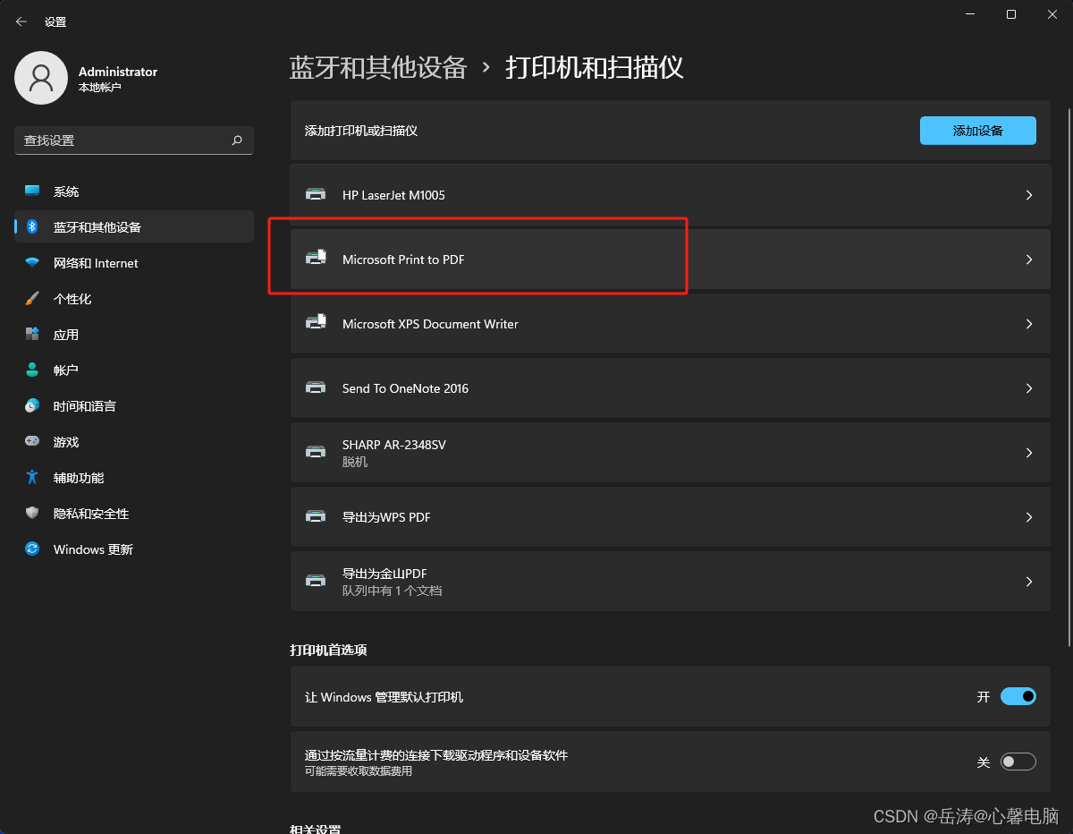Image resolution: width=1073 pixels, height=834 pixels.
Task: Click the Windows 更新 sync icon
Action: 32,549
